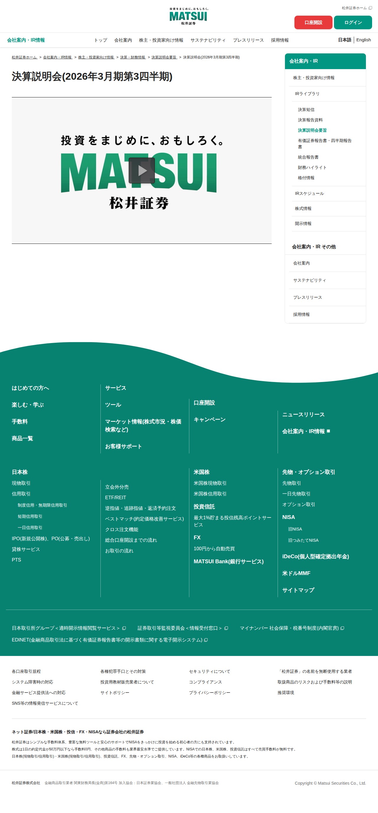The height and width of the screenshot is (813, 378).
Task: Play the earnings briefing video
Action: [x=141, y=170]
